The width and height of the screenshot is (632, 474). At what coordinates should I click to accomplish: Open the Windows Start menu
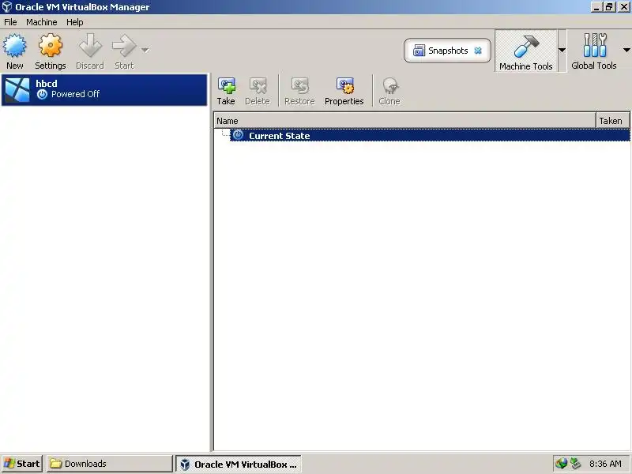coord(22,464)
